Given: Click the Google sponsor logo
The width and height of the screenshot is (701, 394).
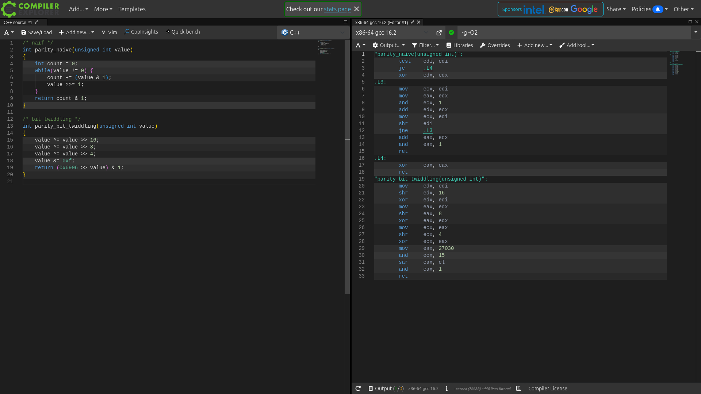Looking at the screenshot, I should (x=584, y=9).
